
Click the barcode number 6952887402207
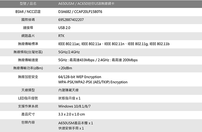(x=71, y=20)
